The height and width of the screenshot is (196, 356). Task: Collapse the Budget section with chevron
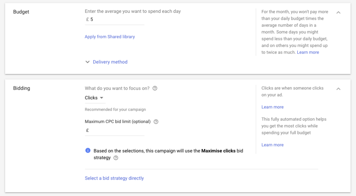point(338,13)
